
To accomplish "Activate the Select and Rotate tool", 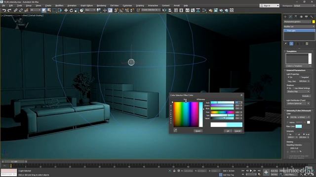I will [x=71, y=10].
